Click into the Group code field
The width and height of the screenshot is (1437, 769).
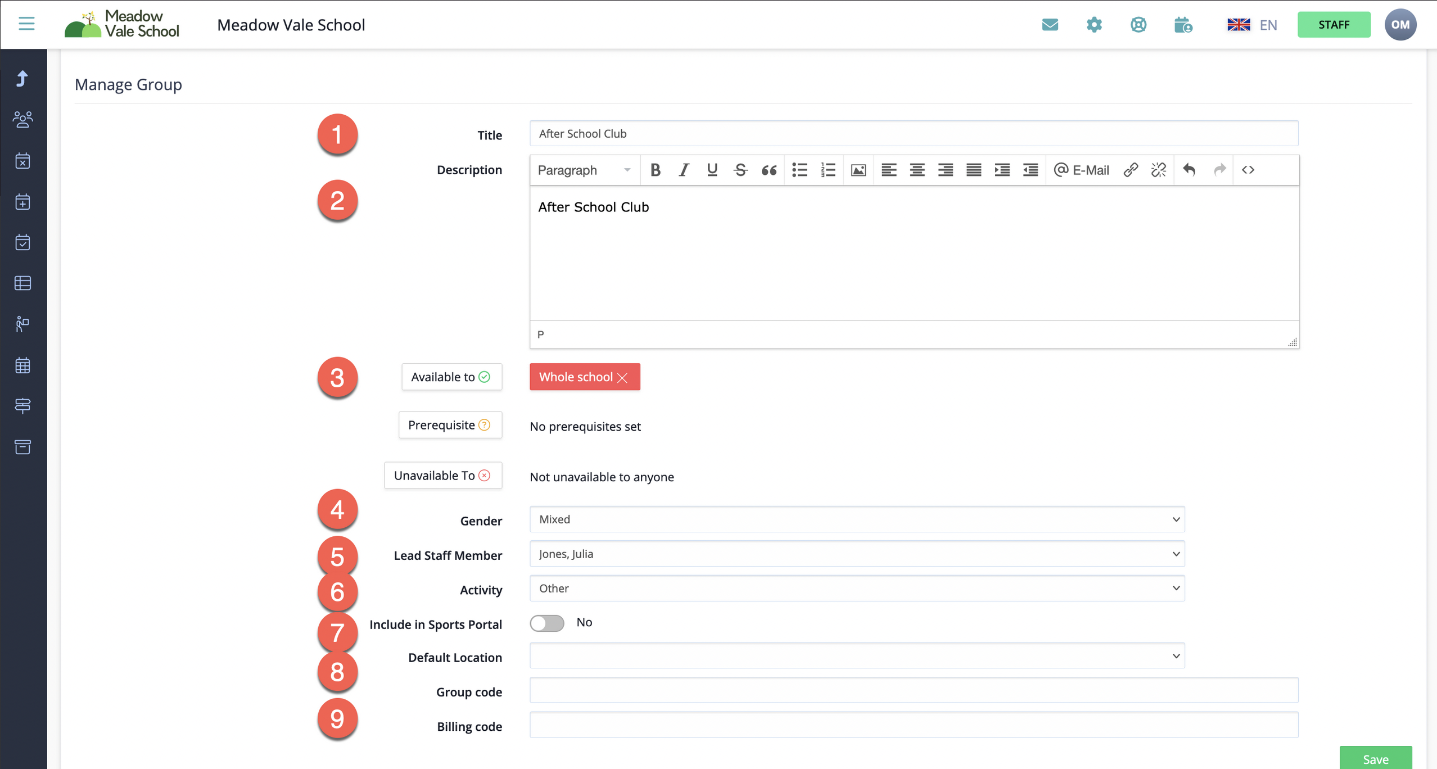(914, 691)
